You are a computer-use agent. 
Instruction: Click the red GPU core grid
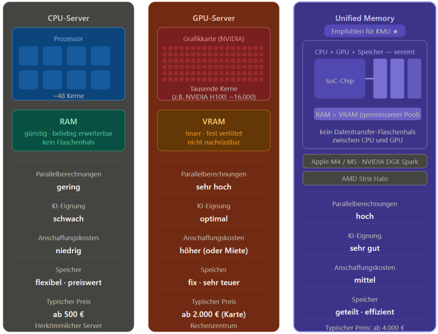[213, 64]
